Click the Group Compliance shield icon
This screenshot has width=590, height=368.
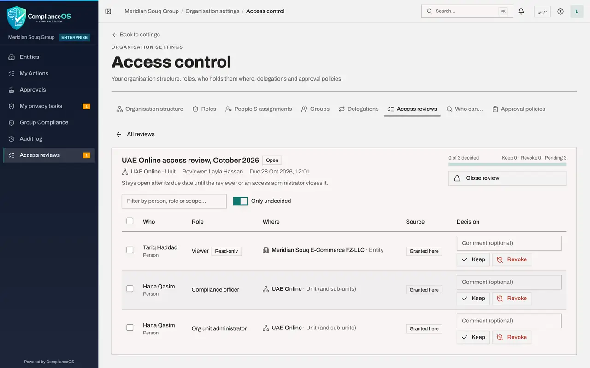(12, 122)
